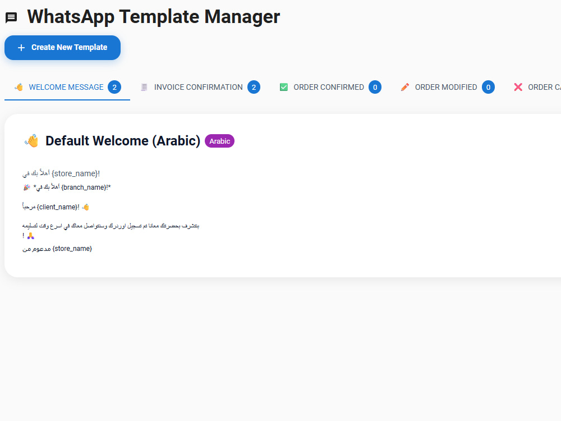Select the Order Confirmed tab

click(x=330, y=87)
